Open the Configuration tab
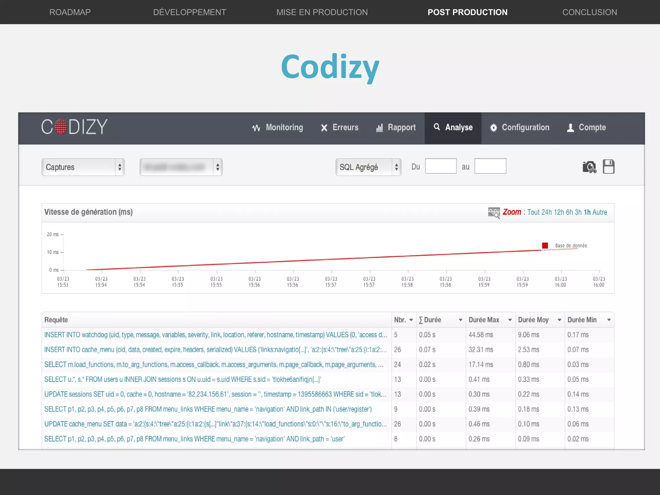Screen dimensions: 660x495 [519, 128]
